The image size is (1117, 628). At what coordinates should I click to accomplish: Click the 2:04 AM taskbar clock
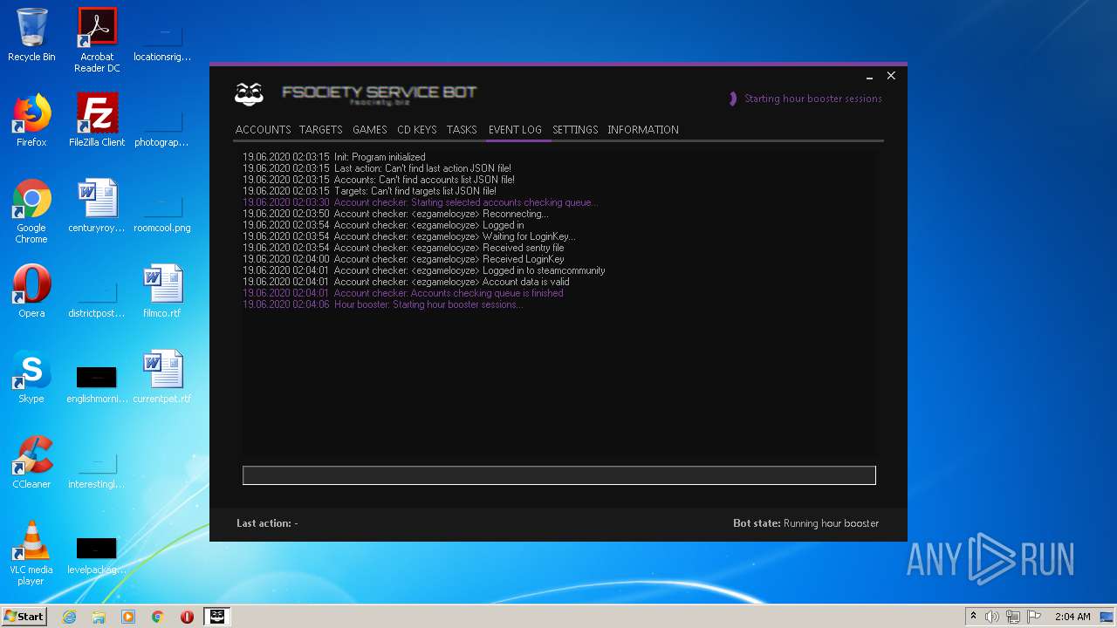[1072, 617]
